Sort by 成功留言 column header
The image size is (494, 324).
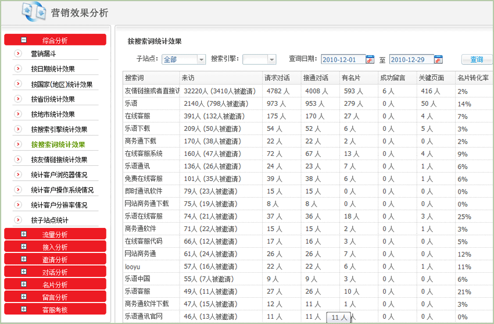(398, 78)
